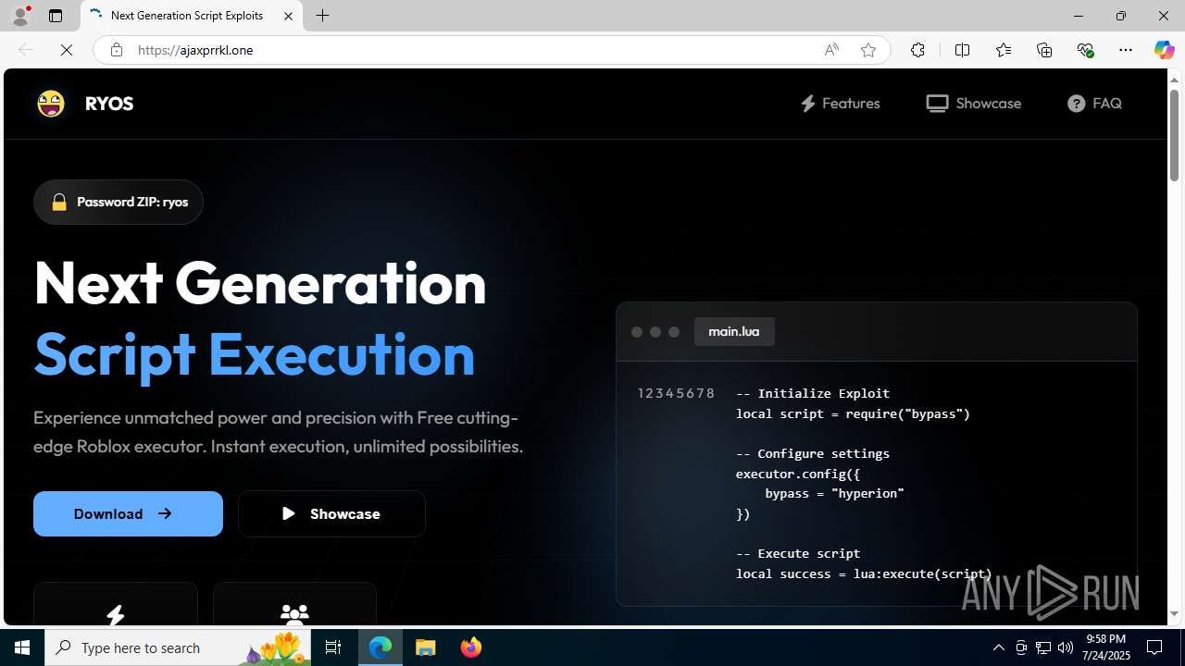
Task: Click the taskbar search box
Action: pos(177,647)
